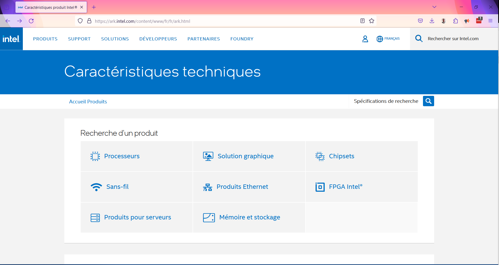Open the Firefox View icon at top-left
The image size is (499, 265).
(x=7, y=7)
